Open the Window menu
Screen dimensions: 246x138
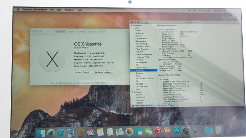69,10
